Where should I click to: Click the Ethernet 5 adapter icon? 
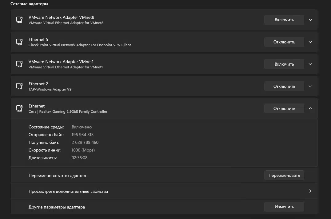(x=19, y=42)
